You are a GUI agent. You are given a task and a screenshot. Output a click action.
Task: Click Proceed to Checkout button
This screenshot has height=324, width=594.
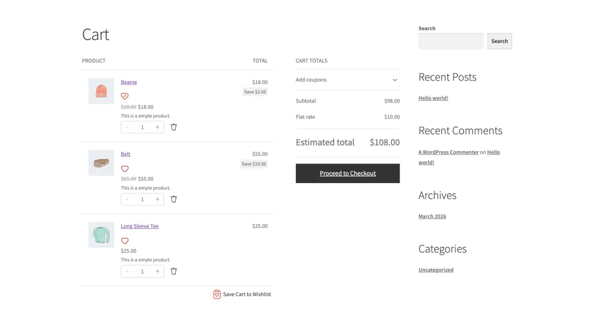(347, 173)
